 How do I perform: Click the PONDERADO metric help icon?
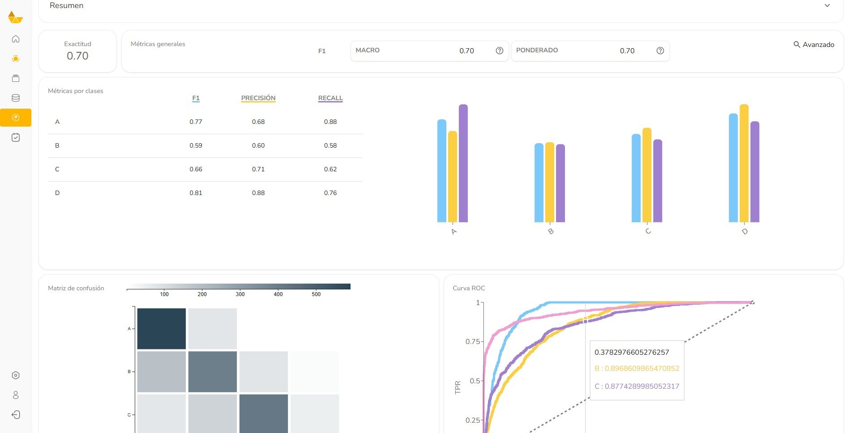point(660,51)
